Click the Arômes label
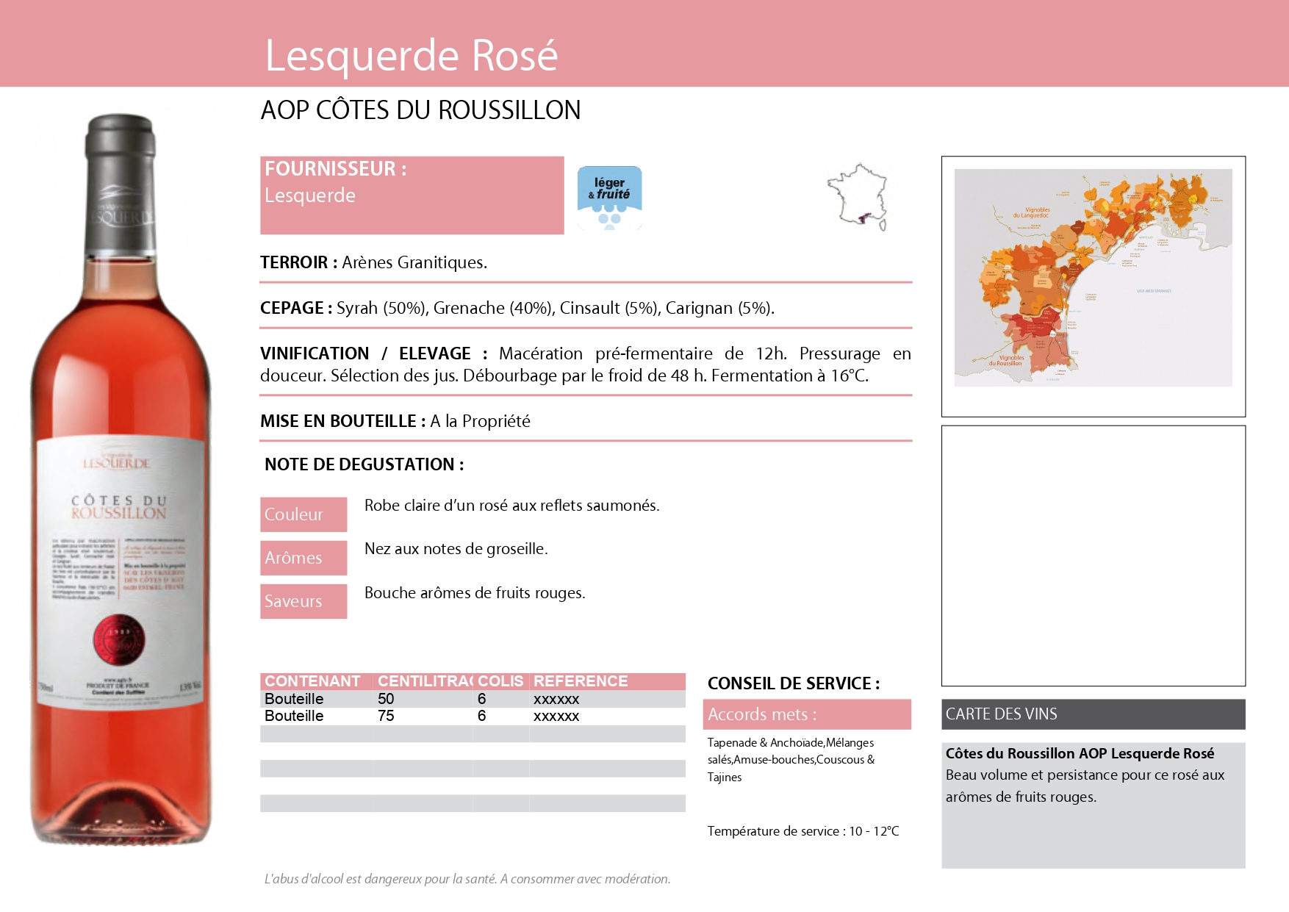This screenshot has height=912, width=1289. (303, 558)
